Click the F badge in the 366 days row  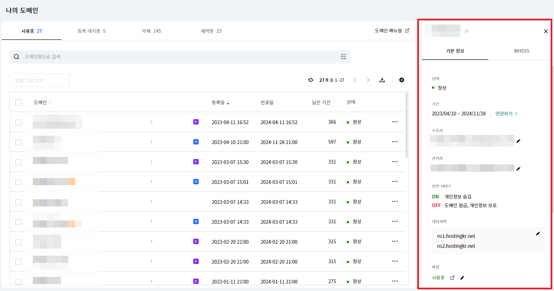click(x=196, y=122)
